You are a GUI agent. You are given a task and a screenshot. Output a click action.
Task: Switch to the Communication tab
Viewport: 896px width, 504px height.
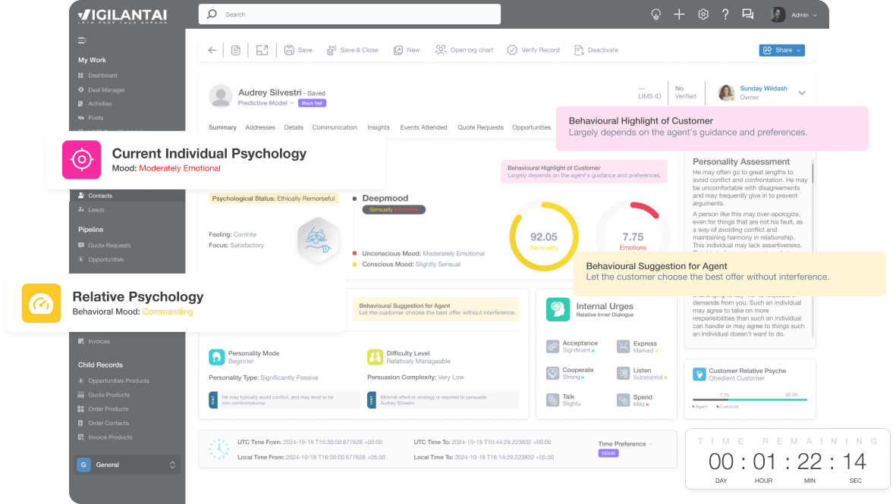pyautogui.click(x=335, y=127)
